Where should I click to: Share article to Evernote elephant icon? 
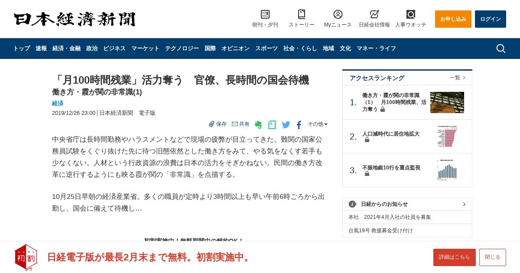(258, 125)
